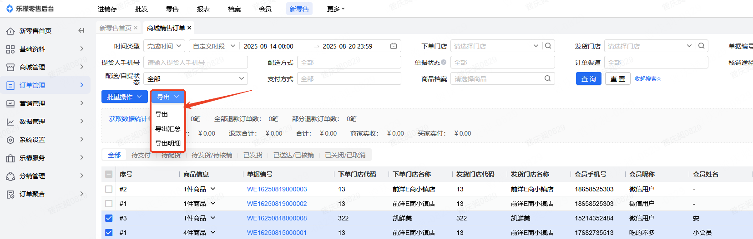The width and height of the screenshot is (753, 239).
Task: Click the 新零售首页 home icon
Action: point(10,31)
